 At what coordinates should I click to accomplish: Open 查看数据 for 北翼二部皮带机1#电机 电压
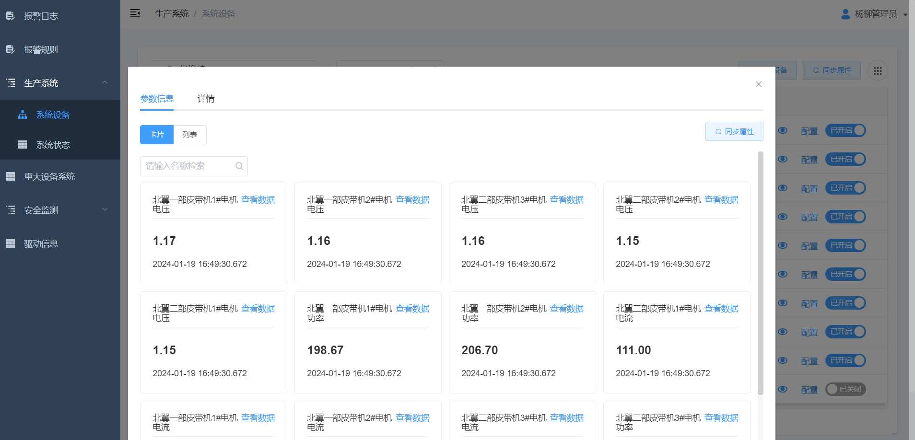(x=258, y=309)
